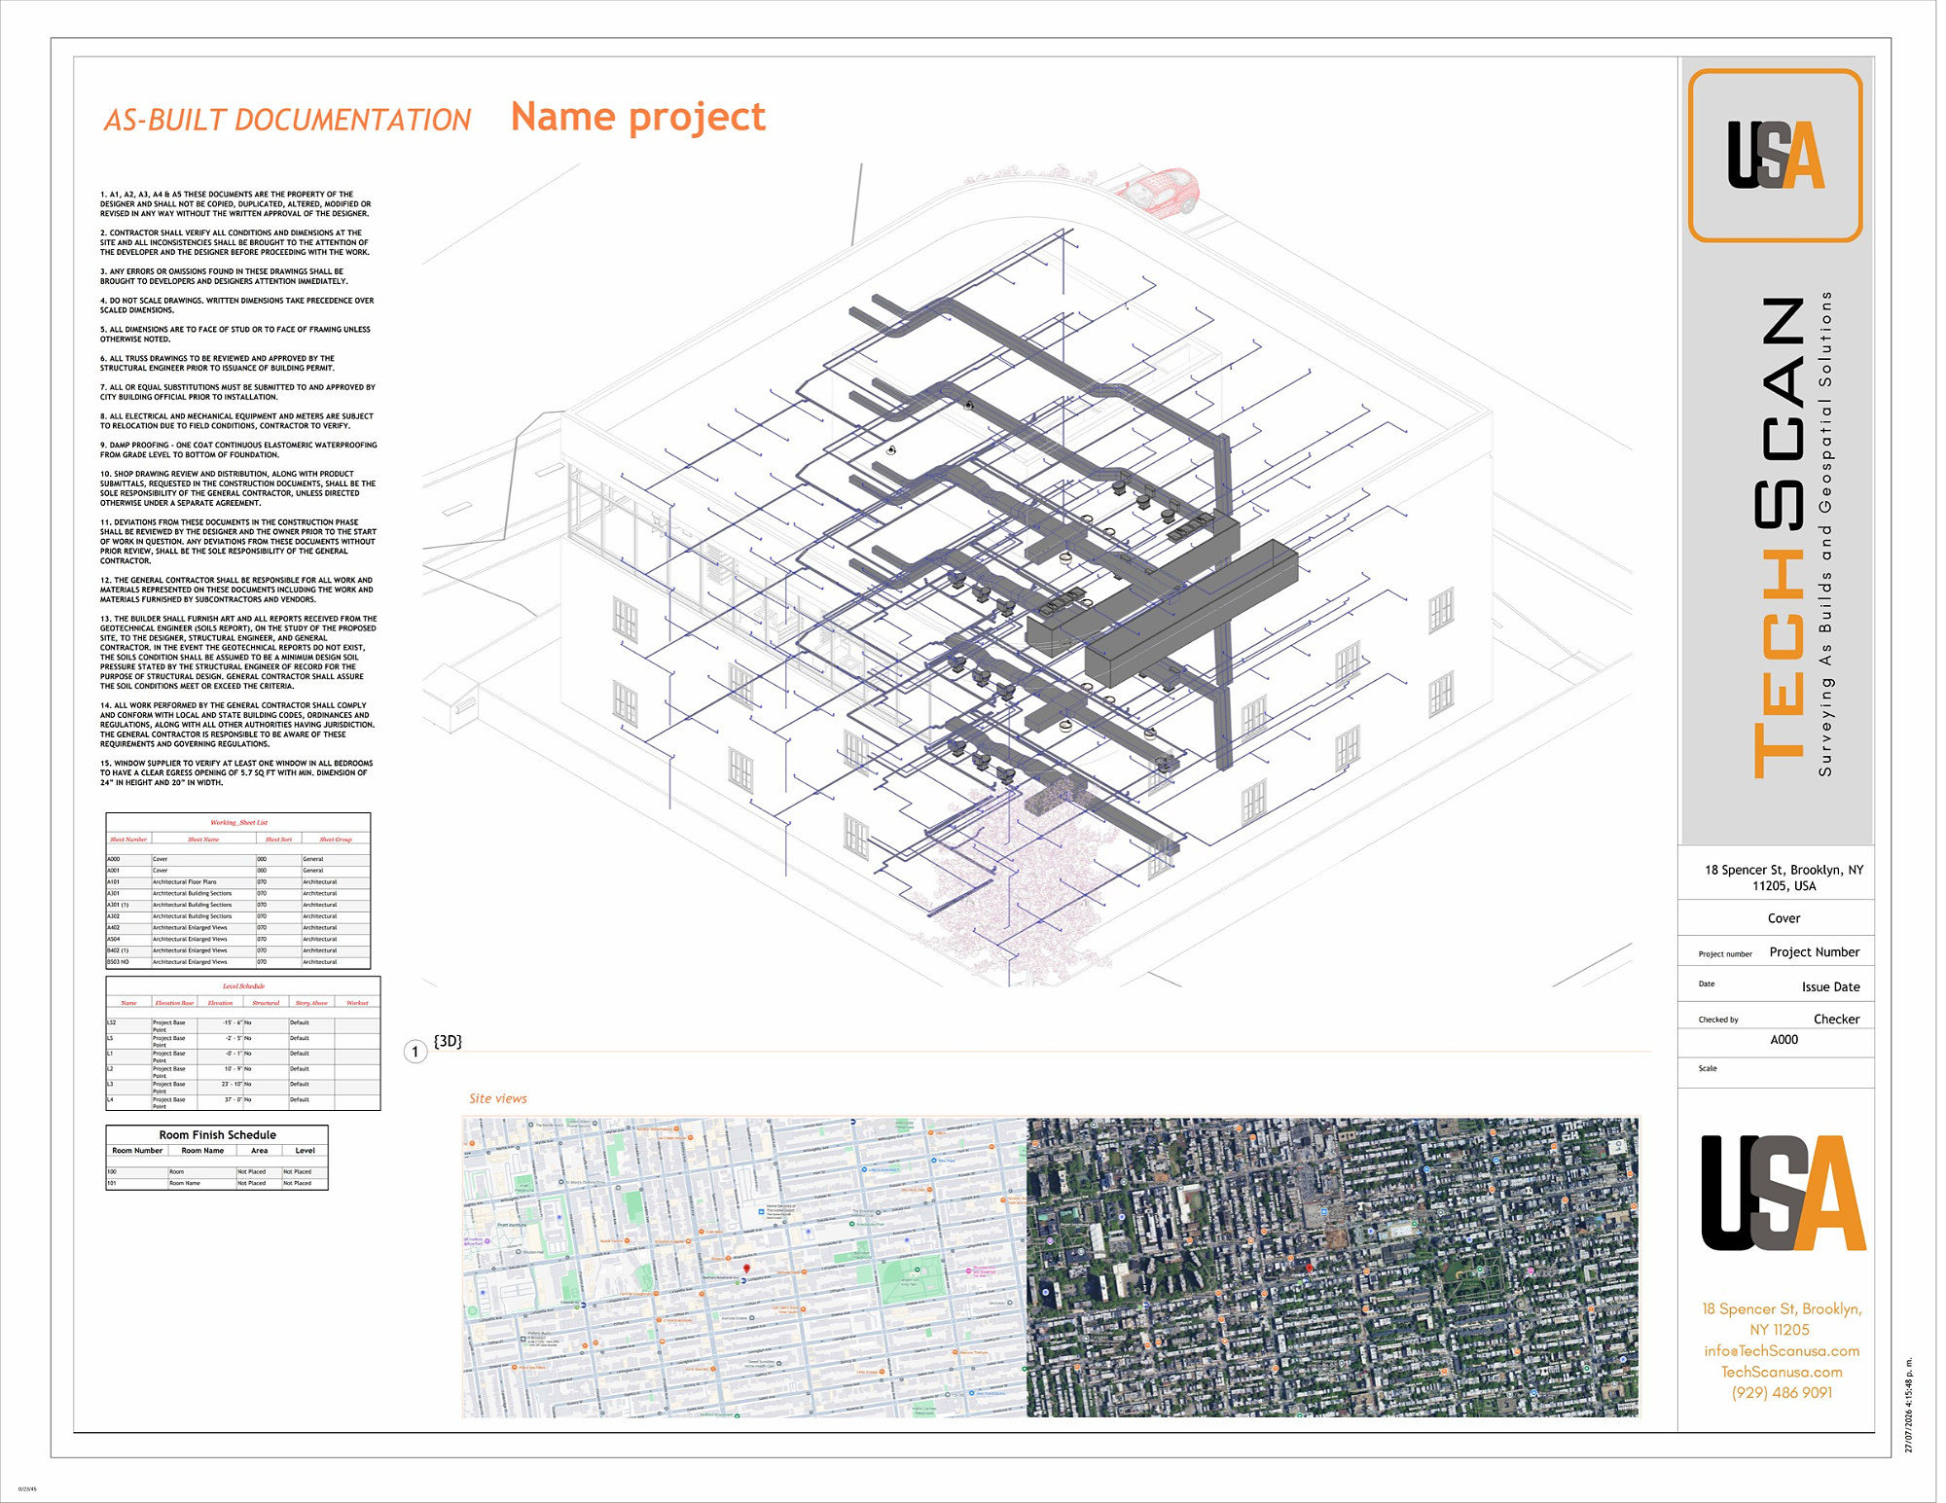Viewport: 1946px width, 1503px height.
Task: Click the 'Name project' title
Action: 638,117
